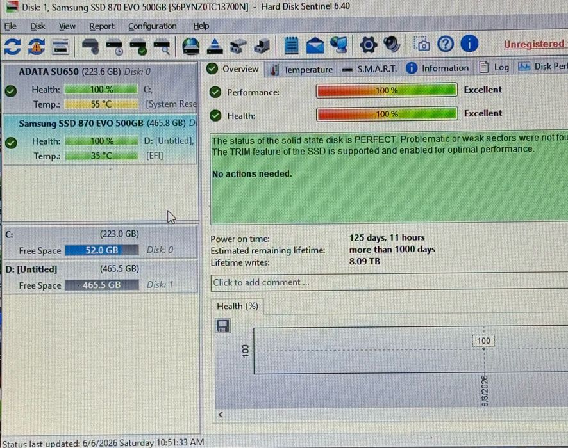Click the 'Click to add comment' field
568x448 pixels.
point(389,282)
